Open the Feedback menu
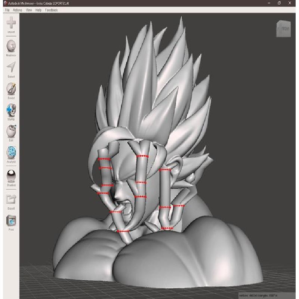299x299 pixels. 51,10
